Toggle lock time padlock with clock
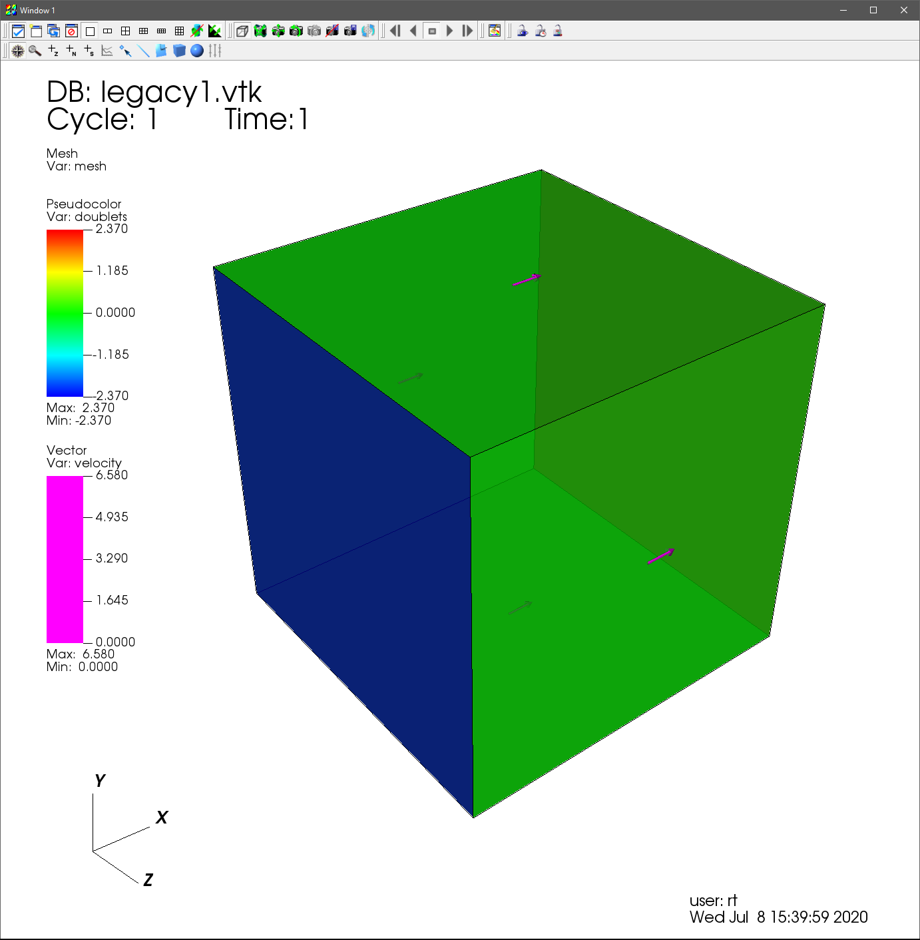The width and height of the screenshot is (920, 940). pos(541,31)
